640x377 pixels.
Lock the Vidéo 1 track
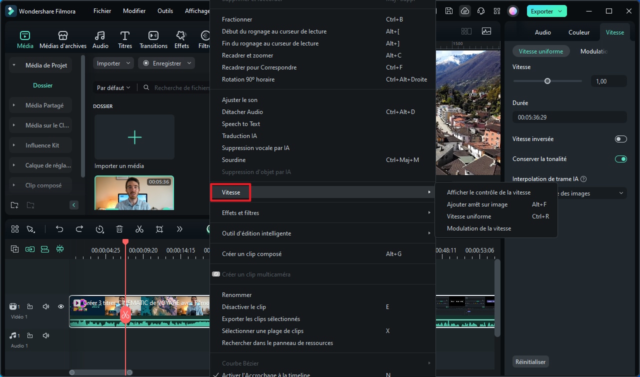[30, 306]
